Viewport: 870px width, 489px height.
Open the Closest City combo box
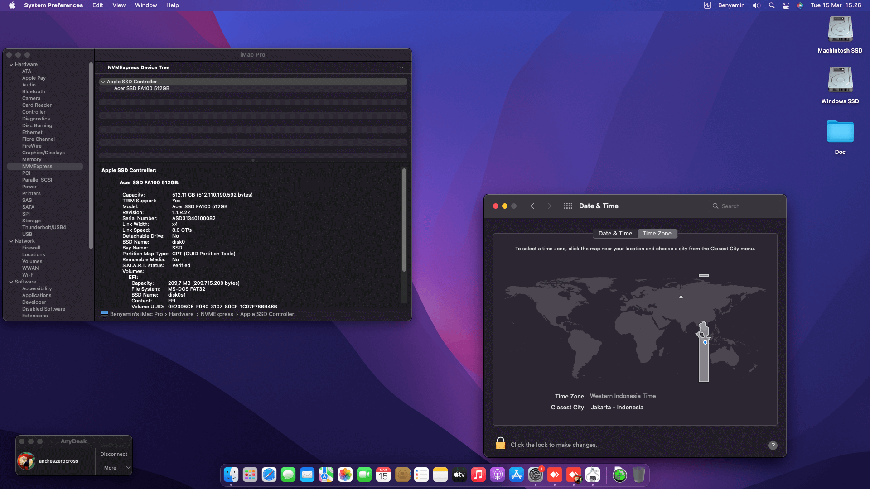coord(617,407)
